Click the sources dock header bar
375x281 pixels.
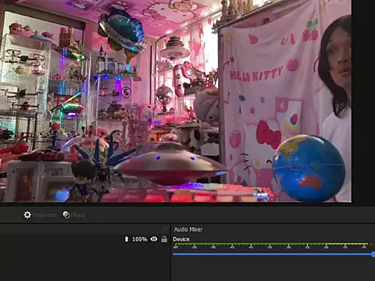[x=85, y=229]
